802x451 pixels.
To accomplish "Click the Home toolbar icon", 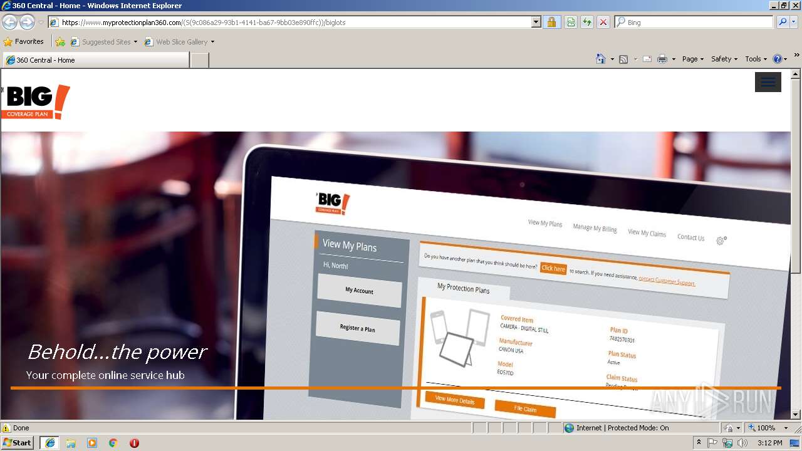I will pos(601,59).
